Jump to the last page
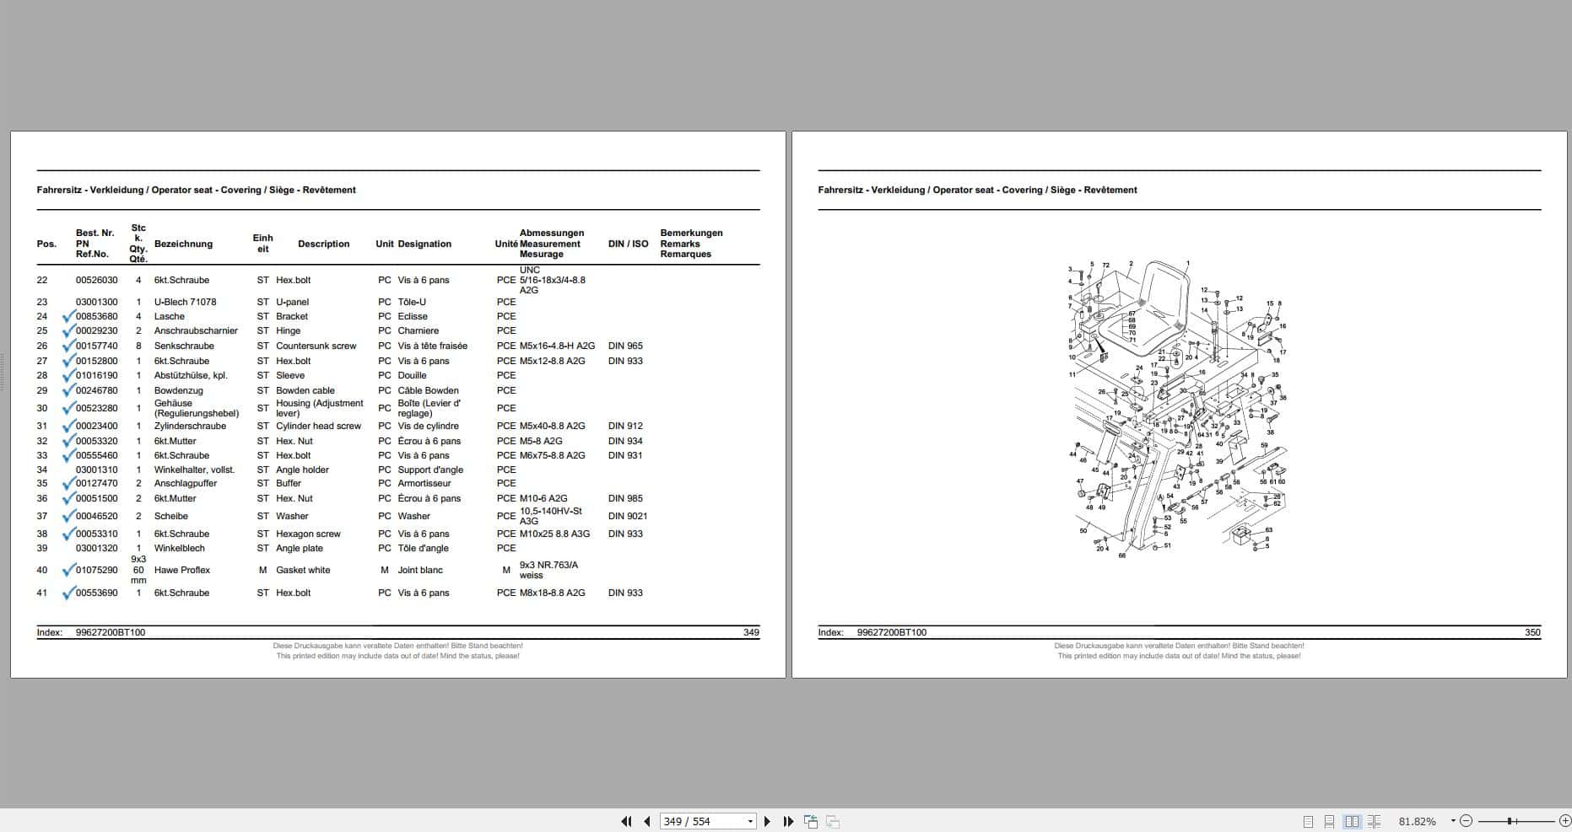This screenshot has width=1572, height=832. [x=788, y=821]
